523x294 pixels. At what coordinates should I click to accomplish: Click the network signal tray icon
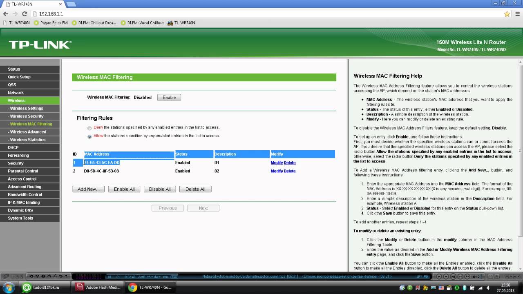click(480, 288)
